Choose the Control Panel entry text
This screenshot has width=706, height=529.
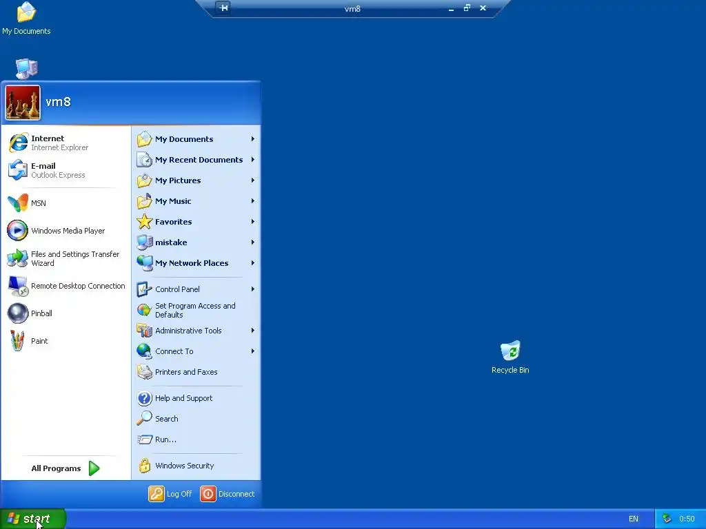pyautogui.click(x=177, y=289)
